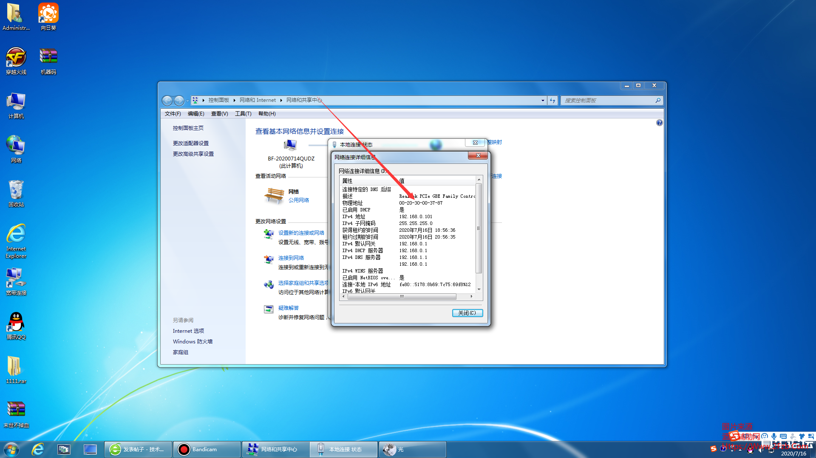
Task: Open the 机器码 archive icon
Action: [x=48, y=61]
